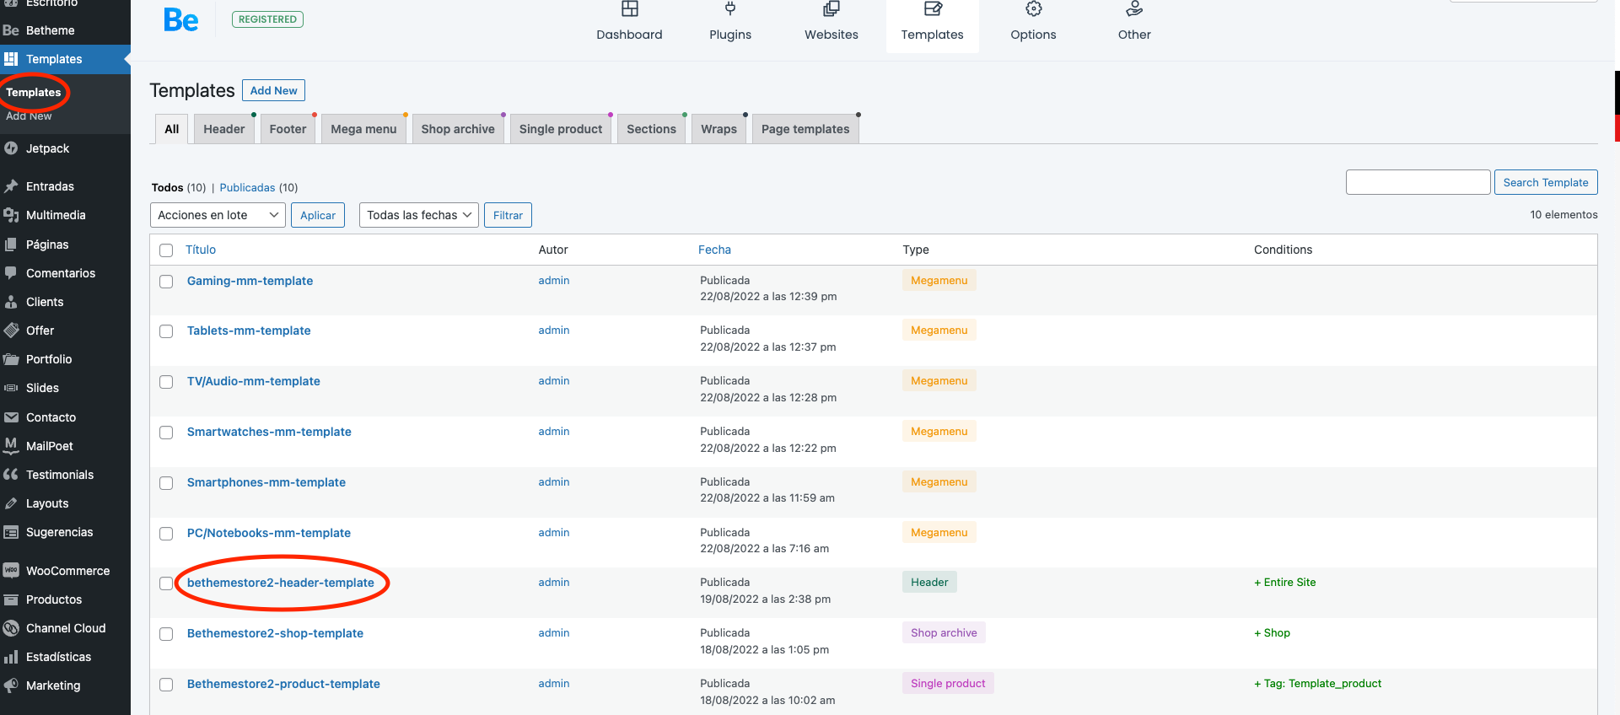
Task: Click the WooCommerce woo icon
Action: pos(11,571)
